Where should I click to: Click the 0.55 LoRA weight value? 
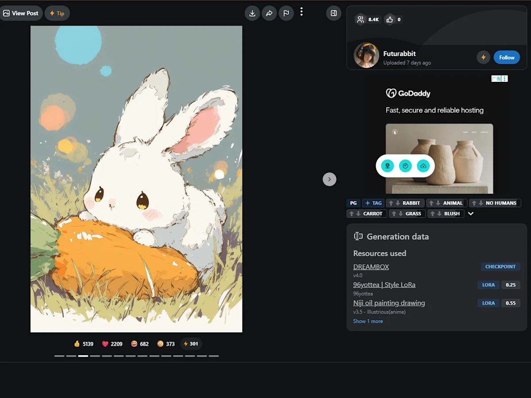[511, 303]
